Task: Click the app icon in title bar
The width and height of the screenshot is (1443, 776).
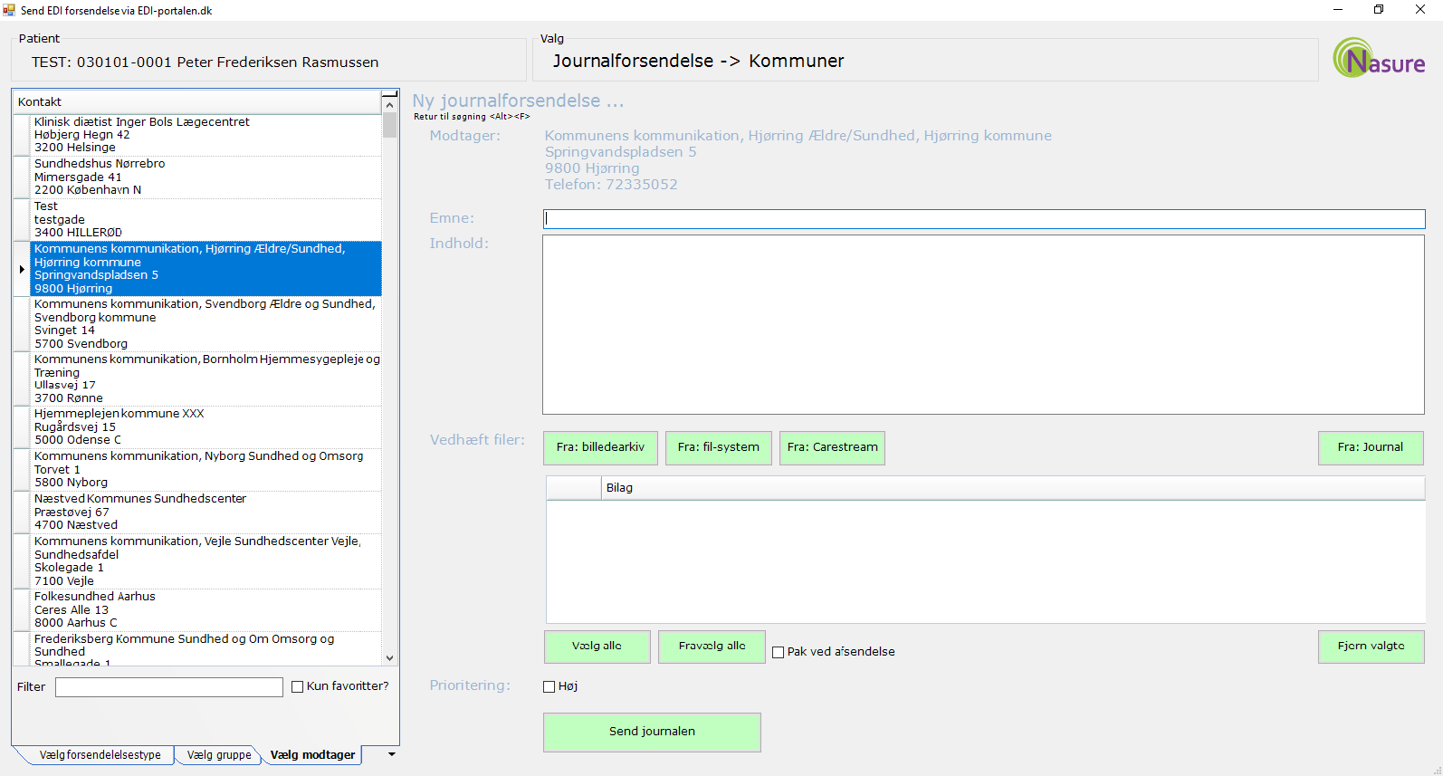Action: click(x=9, y=10)
